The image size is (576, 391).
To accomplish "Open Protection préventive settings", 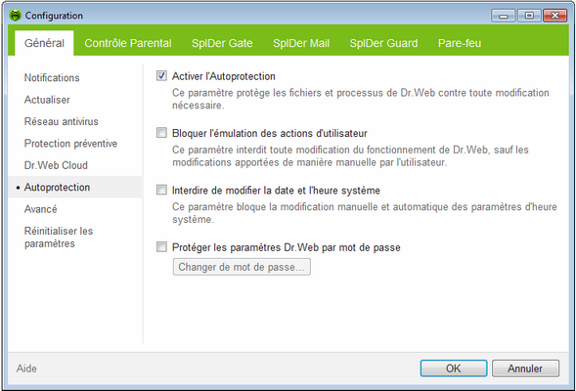I will tap(70, 144).
